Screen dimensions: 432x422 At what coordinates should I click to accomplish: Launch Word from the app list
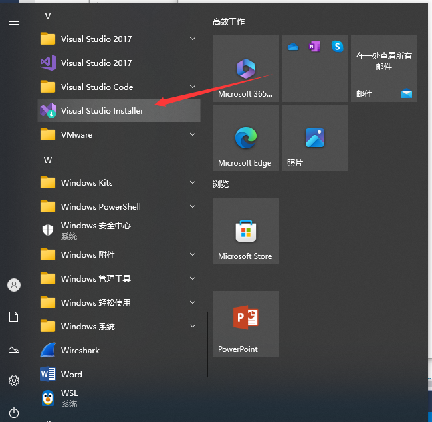[x=71, y=375]
